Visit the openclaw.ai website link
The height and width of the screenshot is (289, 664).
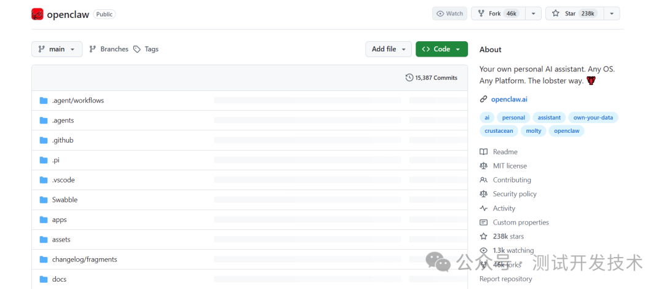[510, 100]
